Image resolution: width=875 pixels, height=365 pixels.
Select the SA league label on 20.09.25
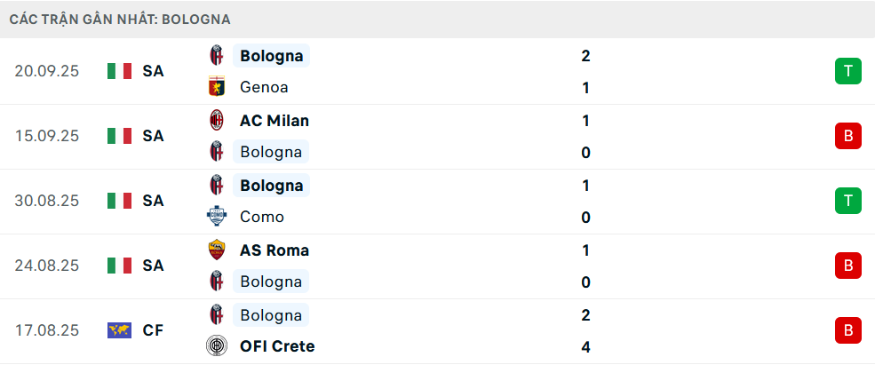pyautogui.click(x=153, y=71)
